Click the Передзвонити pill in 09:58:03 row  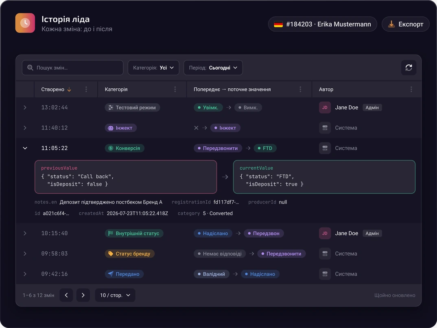click(282, 254)
